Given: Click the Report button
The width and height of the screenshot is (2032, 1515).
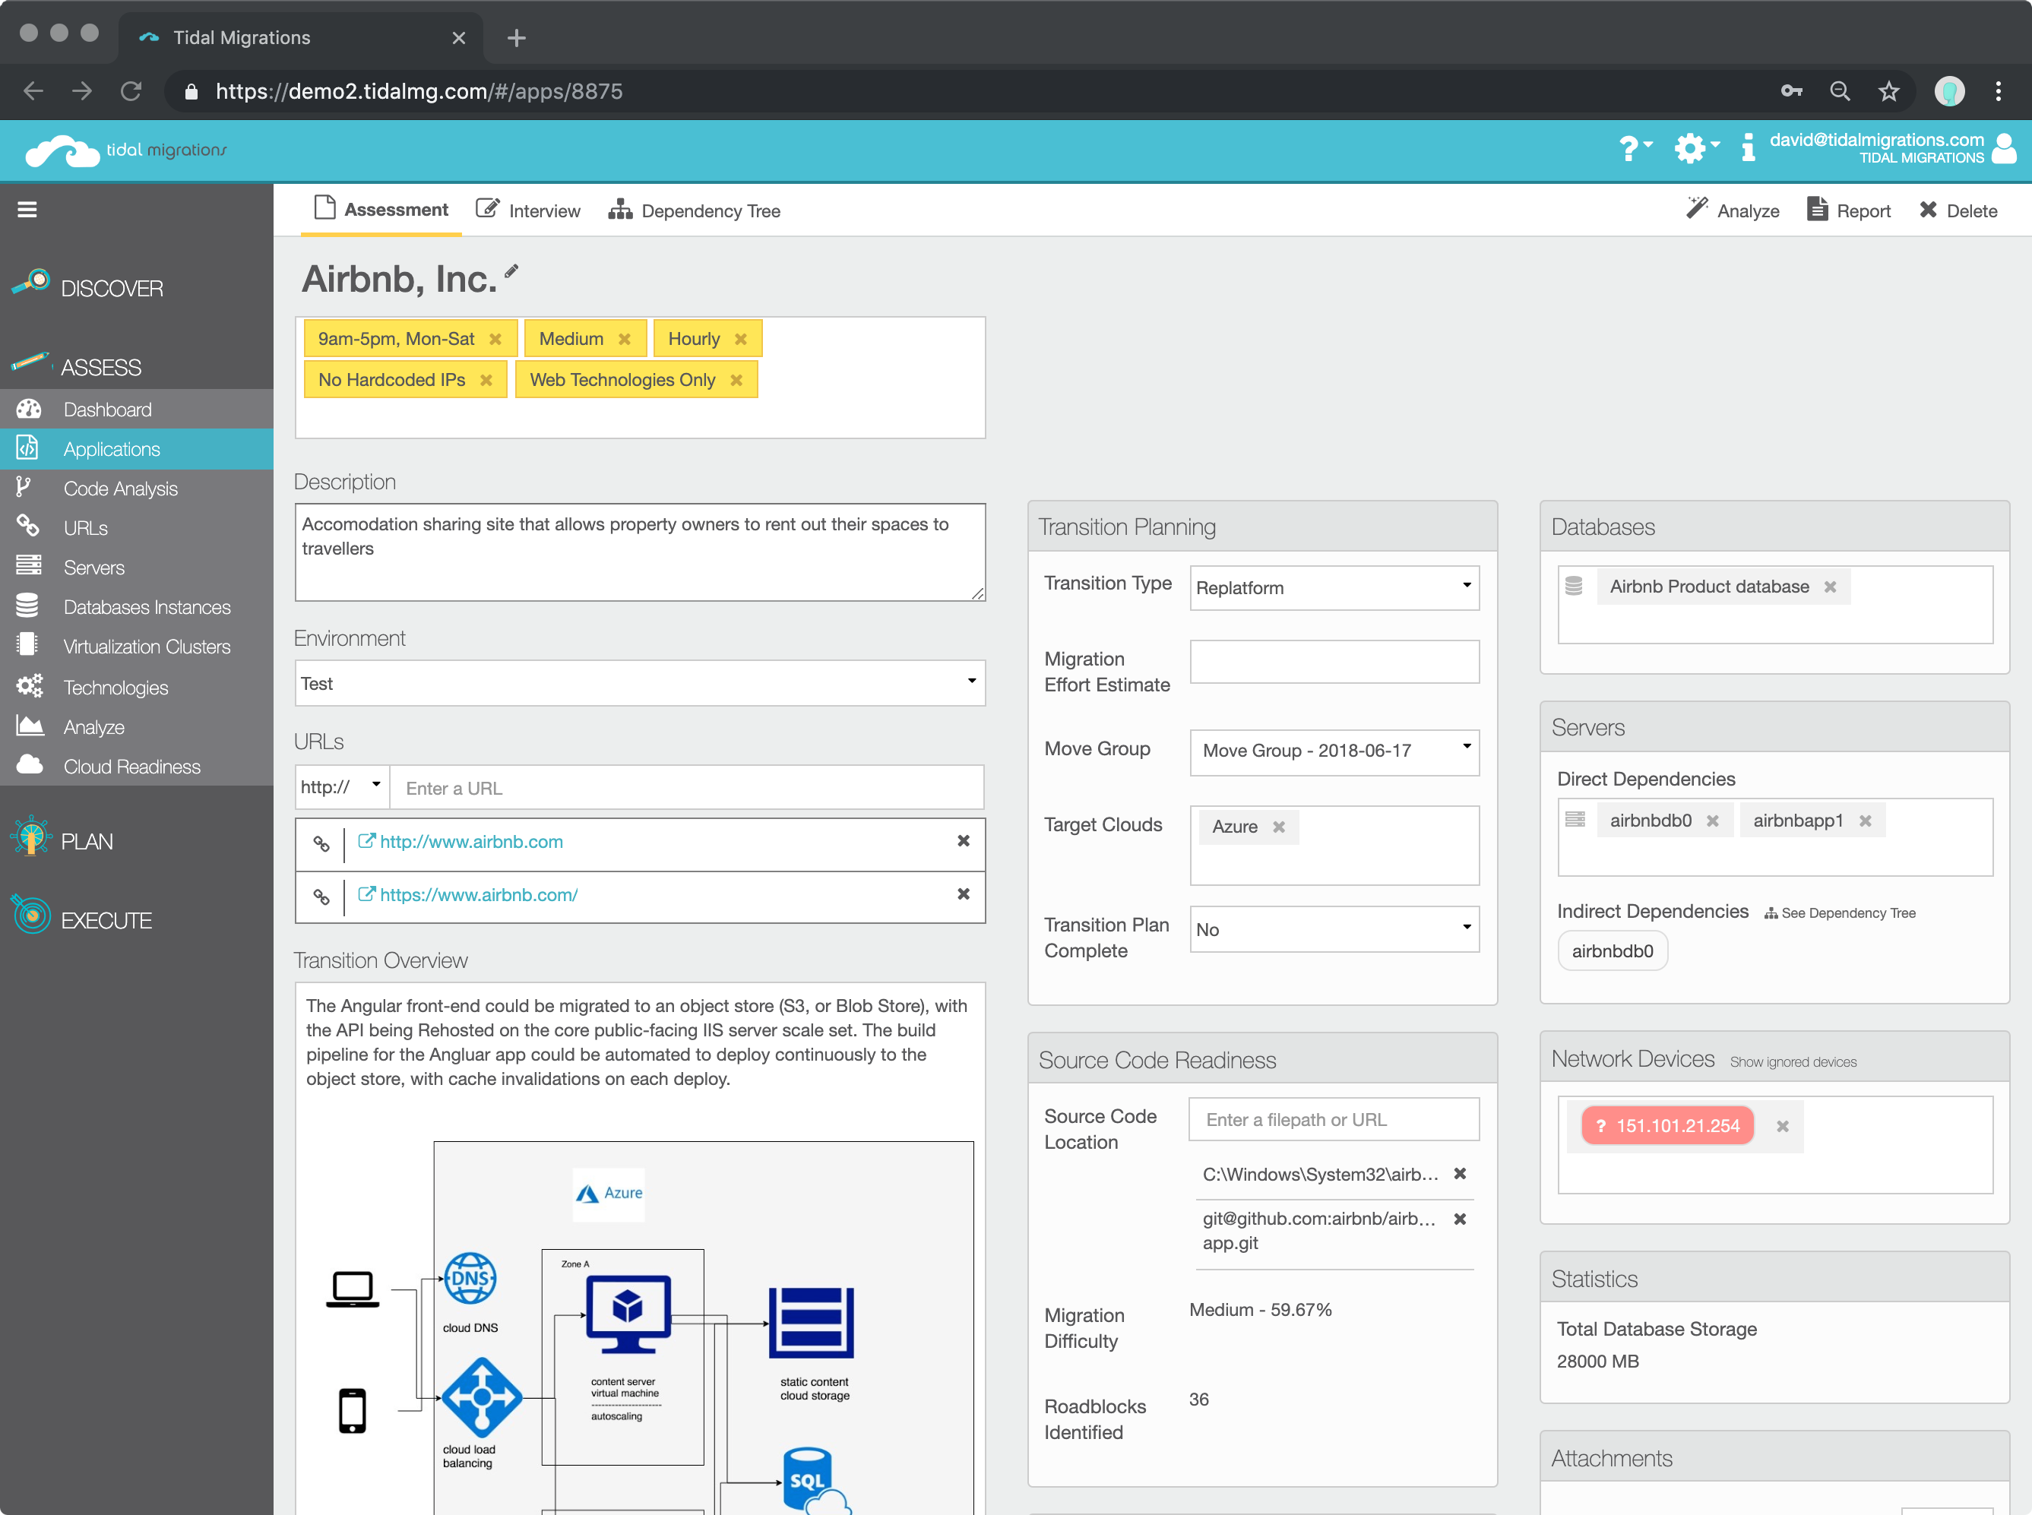Looking at the screenshot, I should tap(1849, 211).
